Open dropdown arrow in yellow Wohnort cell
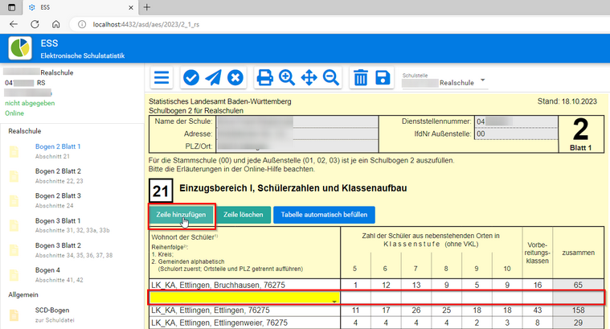Image resolution: width=610 pixels, height=329 pixels. (334, 298)
